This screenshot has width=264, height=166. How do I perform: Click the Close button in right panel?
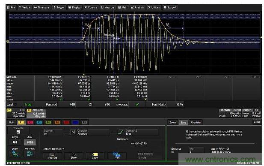[x=257, y=122]
